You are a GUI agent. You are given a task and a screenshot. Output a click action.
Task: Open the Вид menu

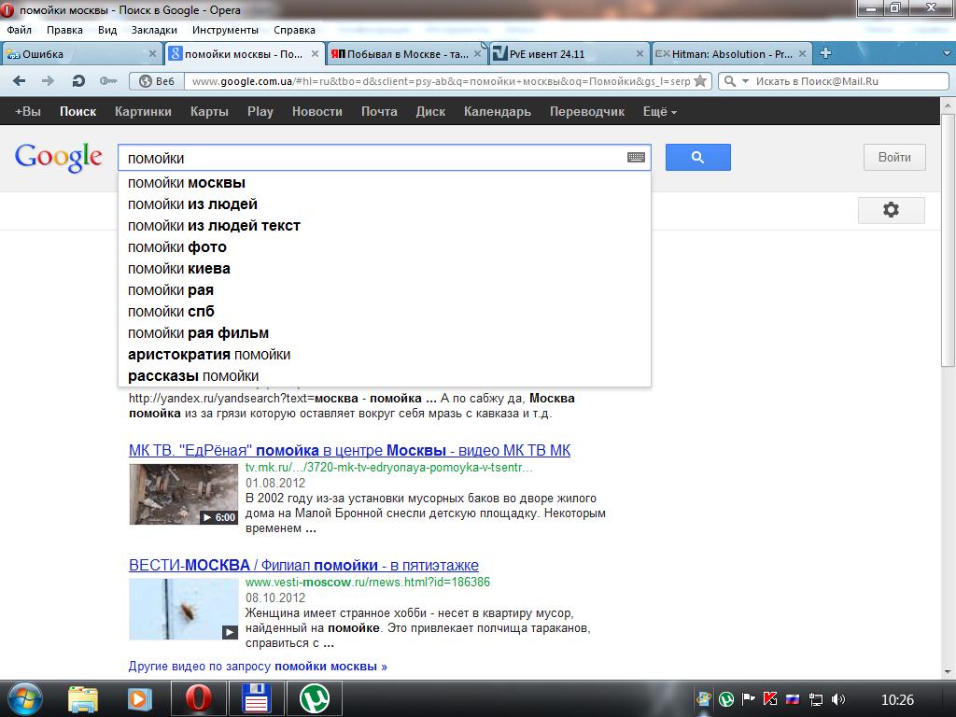pos(107,30)
